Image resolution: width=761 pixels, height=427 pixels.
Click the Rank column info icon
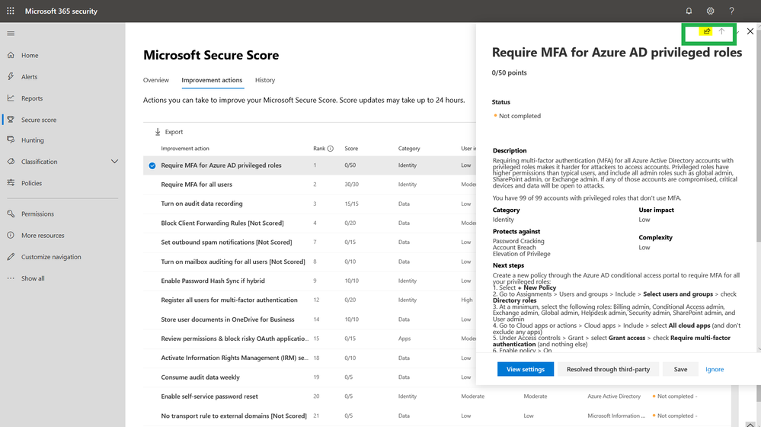pyautogui.click(x=331, y=149)
